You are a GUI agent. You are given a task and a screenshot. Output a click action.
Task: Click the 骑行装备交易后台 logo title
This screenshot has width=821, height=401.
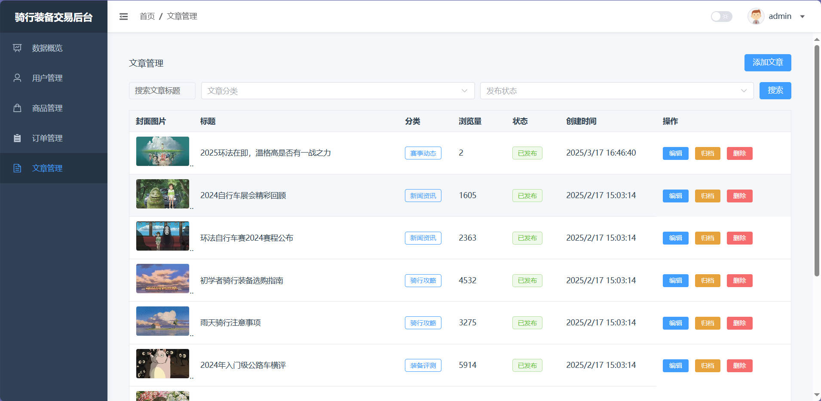tap(54, 17)
